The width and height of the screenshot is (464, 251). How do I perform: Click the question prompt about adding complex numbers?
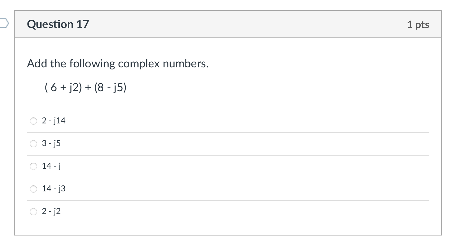(118, 63)
